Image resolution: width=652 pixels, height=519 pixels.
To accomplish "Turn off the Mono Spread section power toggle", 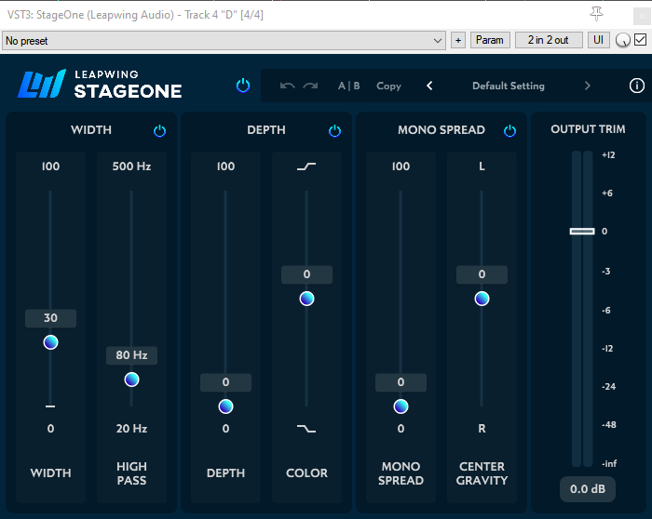I will click(x=509, y=131).
